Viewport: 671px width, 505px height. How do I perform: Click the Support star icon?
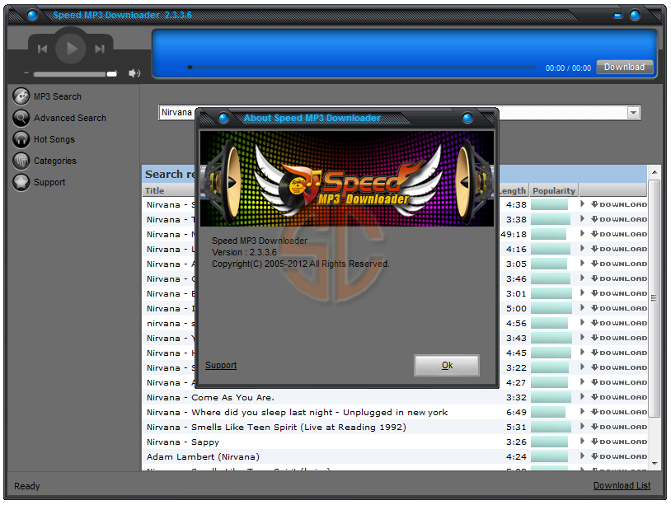click(21, 182)
